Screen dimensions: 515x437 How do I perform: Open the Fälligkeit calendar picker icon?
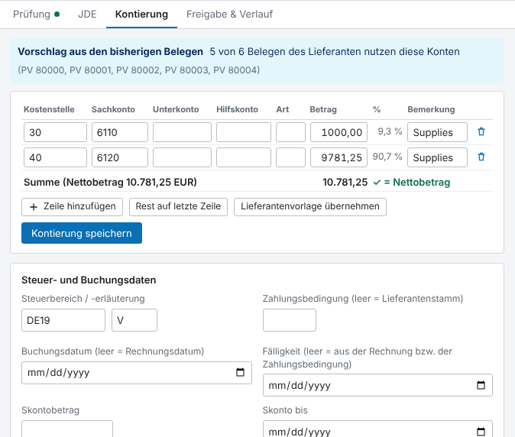(x=481, y=385)
